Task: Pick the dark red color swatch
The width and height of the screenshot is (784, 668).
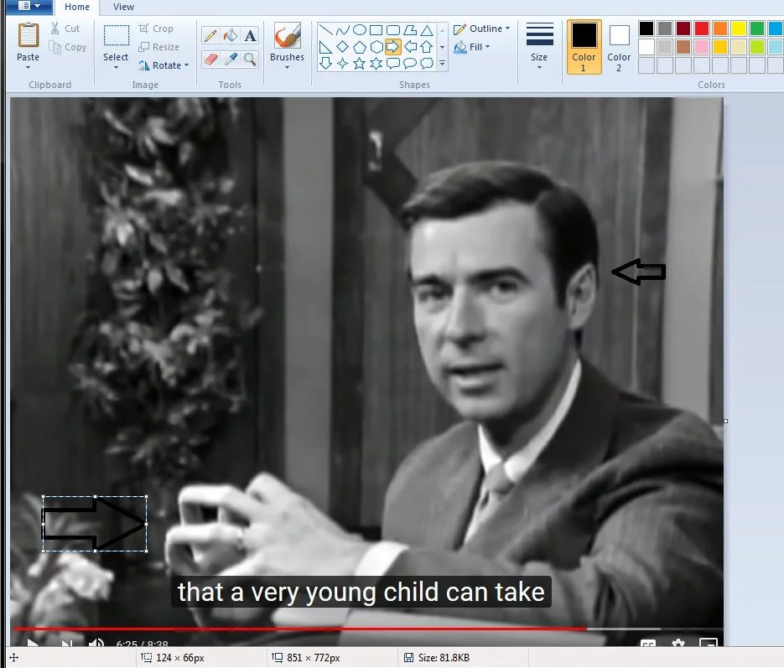Action: (x=683, y=27)
